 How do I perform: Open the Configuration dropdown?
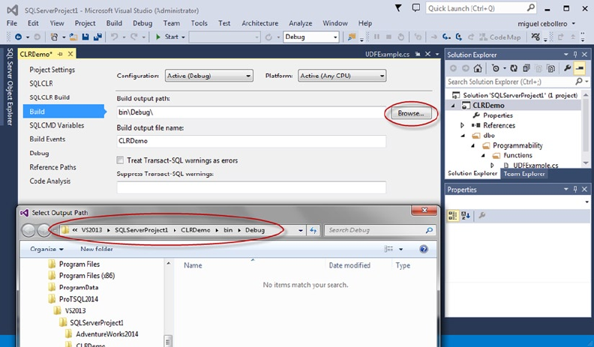point(209,76)
